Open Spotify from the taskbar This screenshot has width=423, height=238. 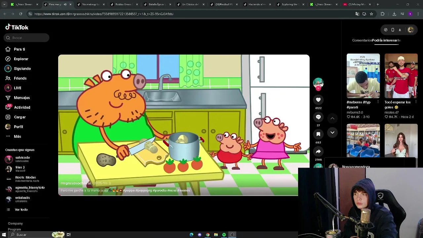click(224, 235)
